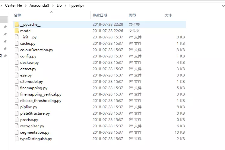
Task: Click the e2e.py file icon
Action: (x=17, y=75)
